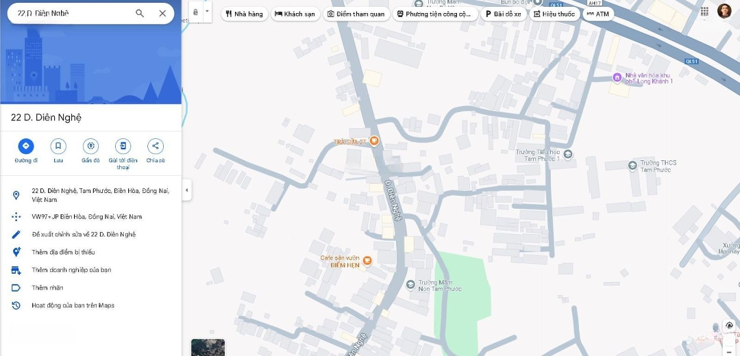This screenshot has height=356, width=740.
Task: Show Điểm tham quan attractions chip
Action: [x=356, y=14]
